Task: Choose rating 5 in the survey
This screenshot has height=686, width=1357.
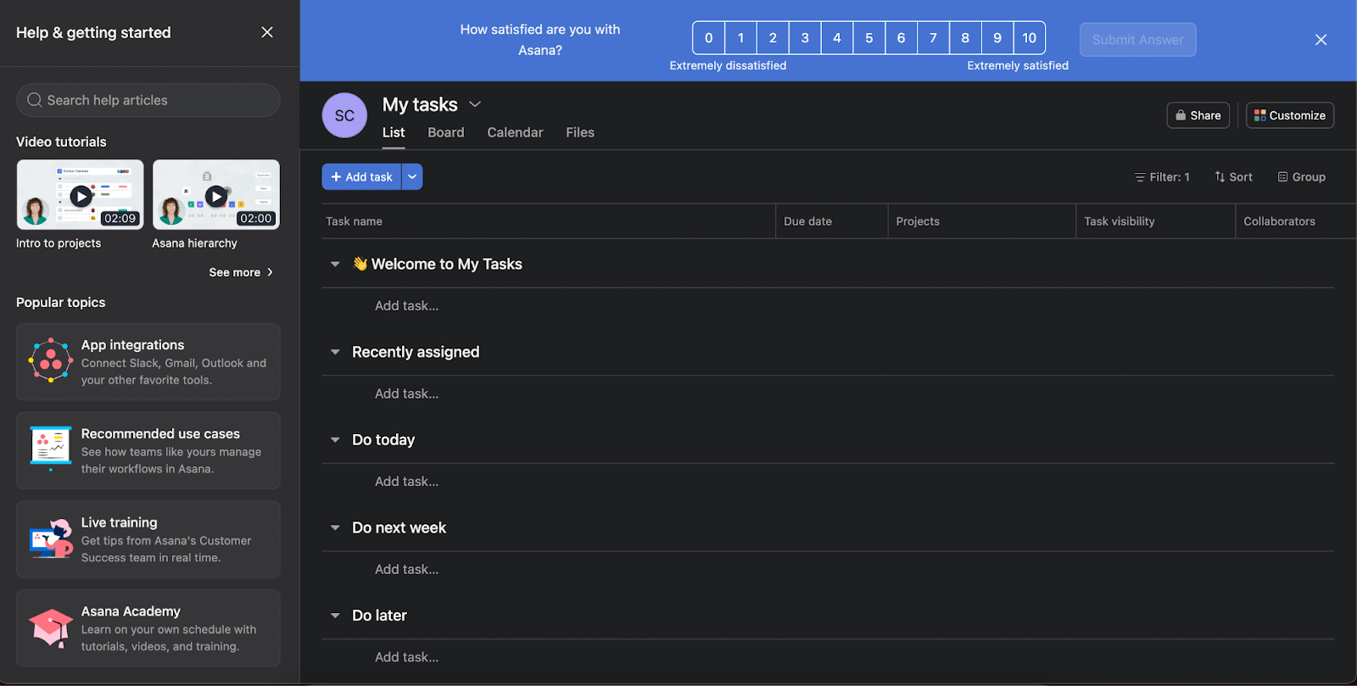Action: (x=868, y=38)
